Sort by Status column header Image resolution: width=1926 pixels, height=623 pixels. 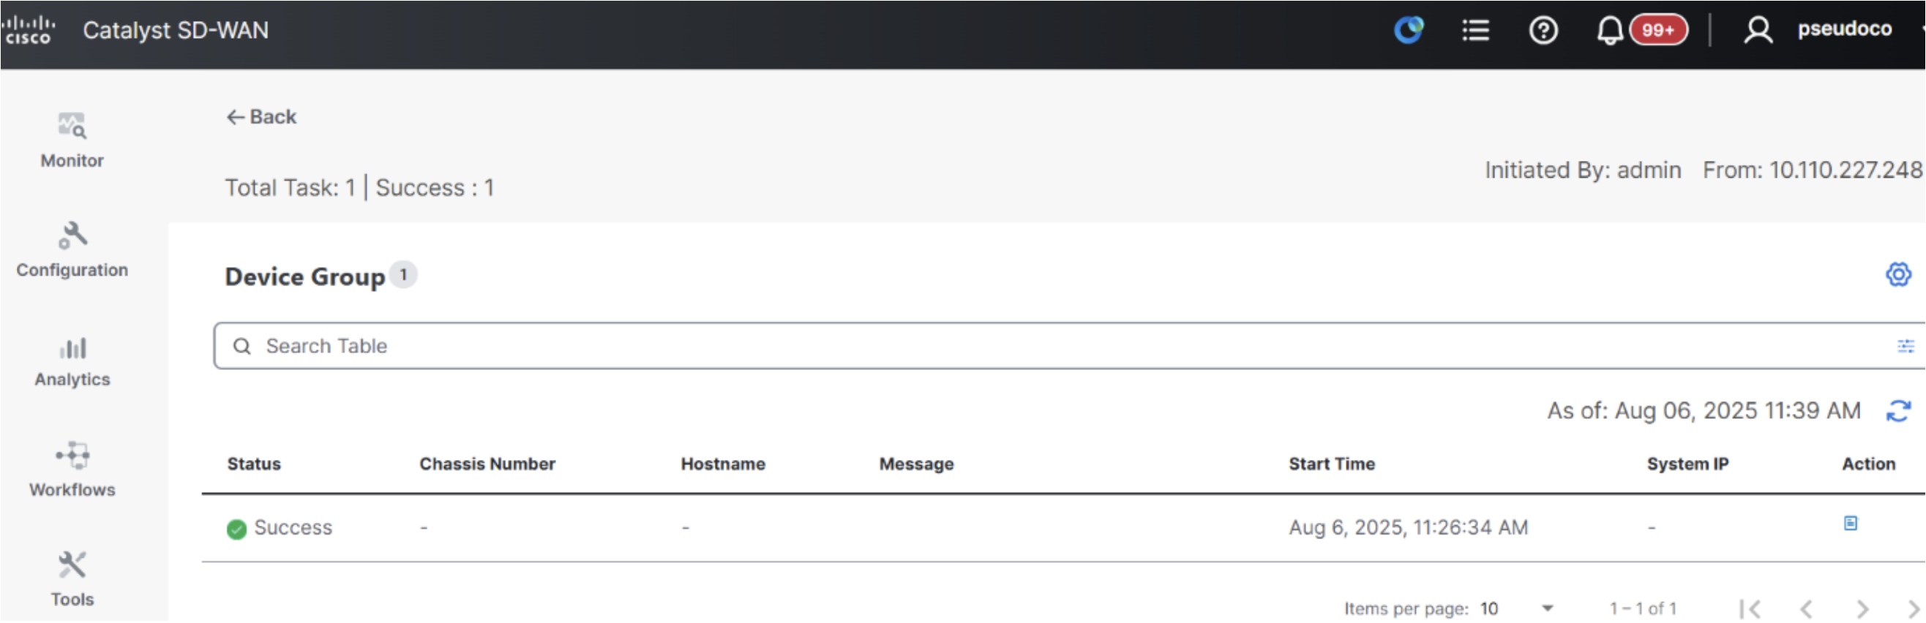[x=254, y=464]
